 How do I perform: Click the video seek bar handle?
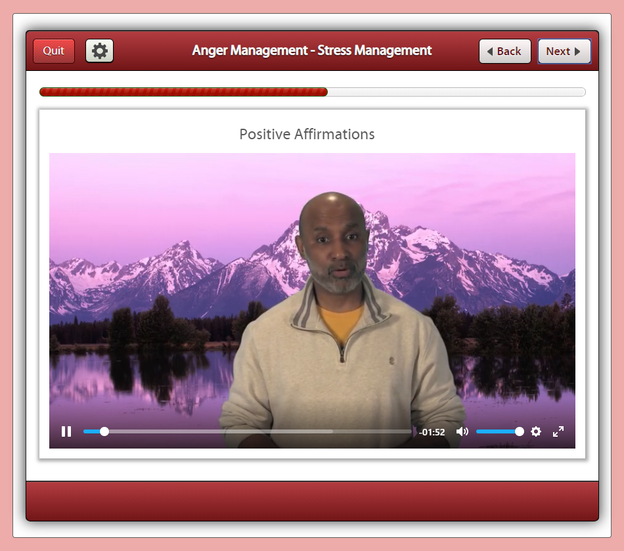pyautogui.click(x=104, y=431)
